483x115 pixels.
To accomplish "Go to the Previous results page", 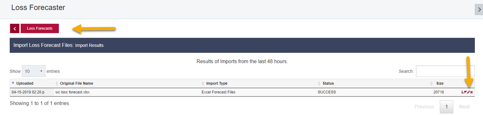I will [424, 107].
